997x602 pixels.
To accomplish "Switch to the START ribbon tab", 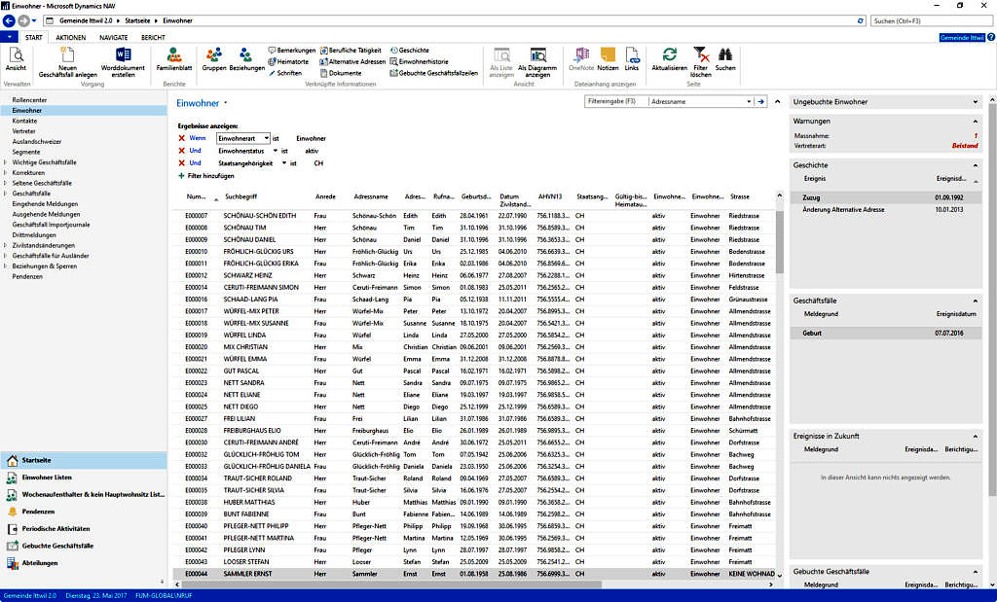I will click(34, 38).
